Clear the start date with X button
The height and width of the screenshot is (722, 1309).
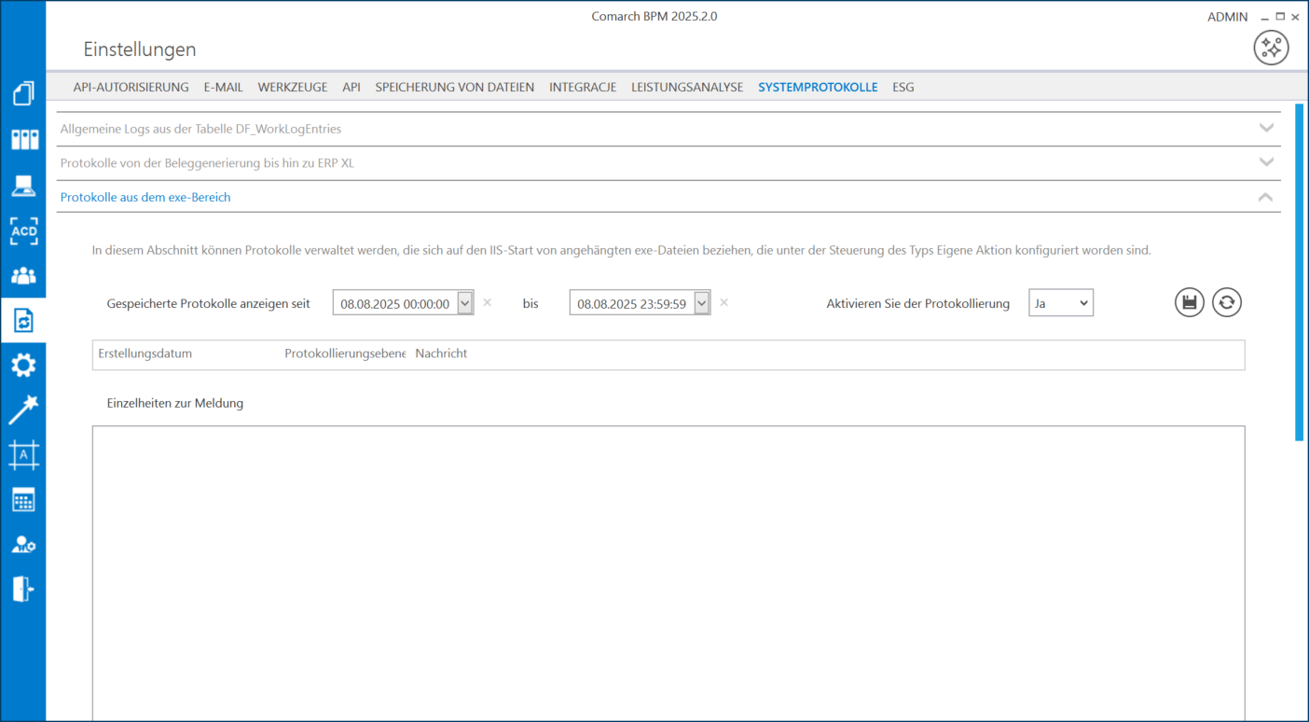point(488,302)
